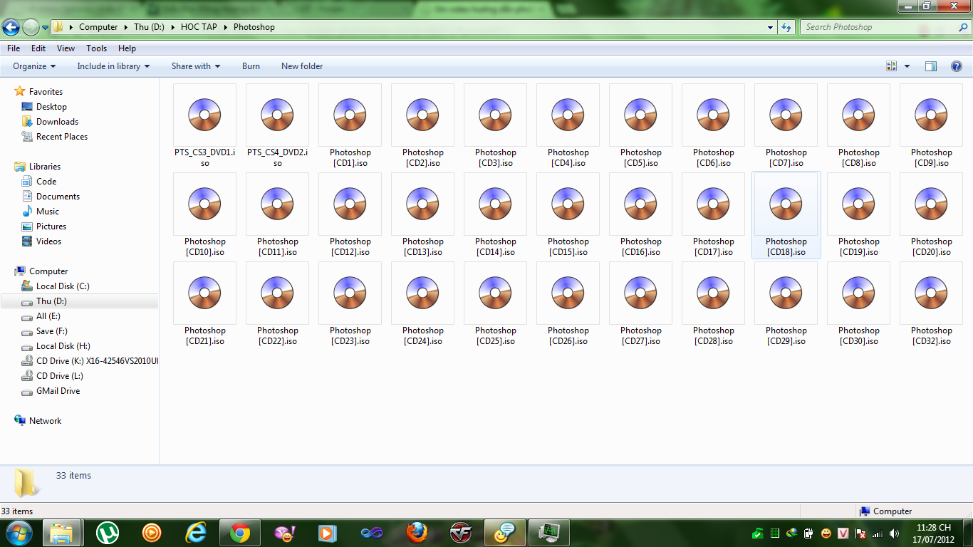Screen dimensions: 973x547
Task: Open the Share with dropdown
Action: [x=196, y=66]
